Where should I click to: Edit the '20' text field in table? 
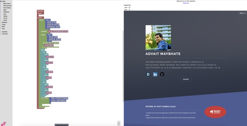pos(50,78)
